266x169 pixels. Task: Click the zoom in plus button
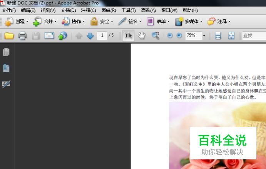coord(179,36)
